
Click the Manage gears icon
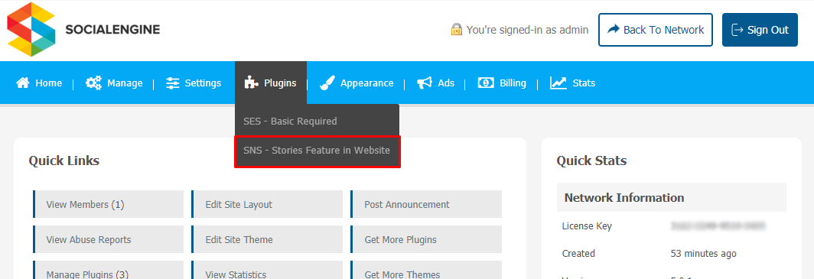pos(93,83)
